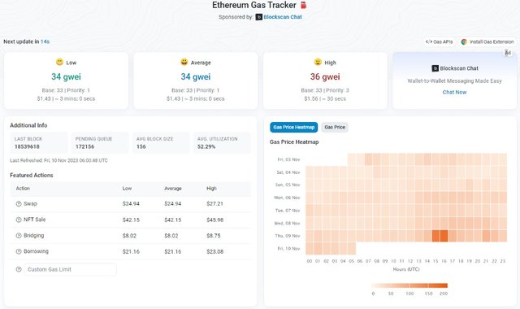The width and height of the screenshot is (520, 309).
Task: Click the Action column header
Action: click(x=23, y=189)
